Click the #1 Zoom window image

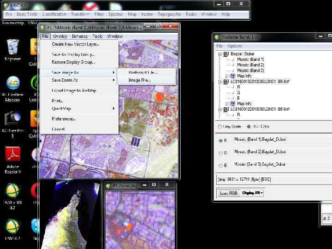point(140,220)
